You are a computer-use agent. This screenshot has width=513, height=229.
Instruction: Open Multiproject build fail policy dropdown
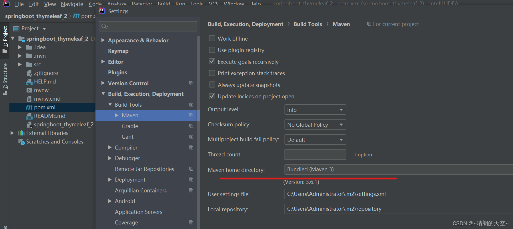pos(315,140)
